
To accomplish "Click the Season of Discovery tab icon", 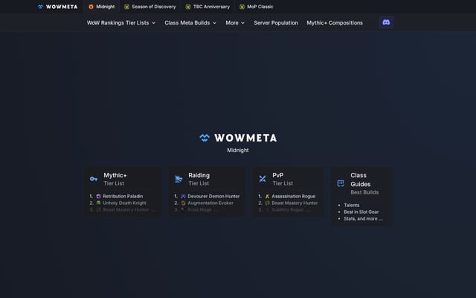I will 127,7.
